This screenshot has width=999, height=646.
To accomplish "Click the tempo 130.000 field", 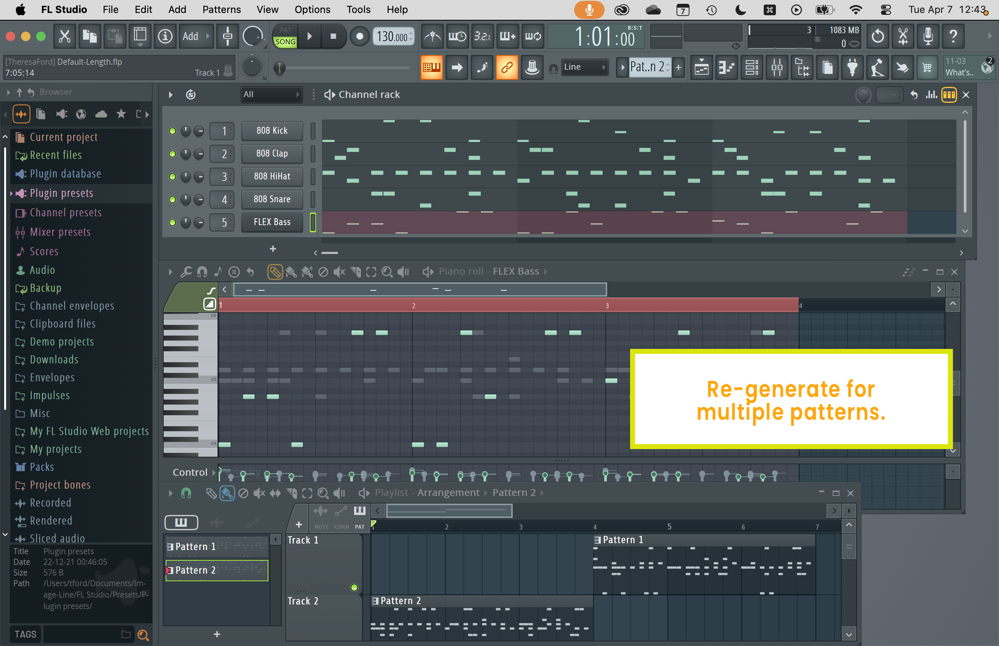I will click(393, 37).
